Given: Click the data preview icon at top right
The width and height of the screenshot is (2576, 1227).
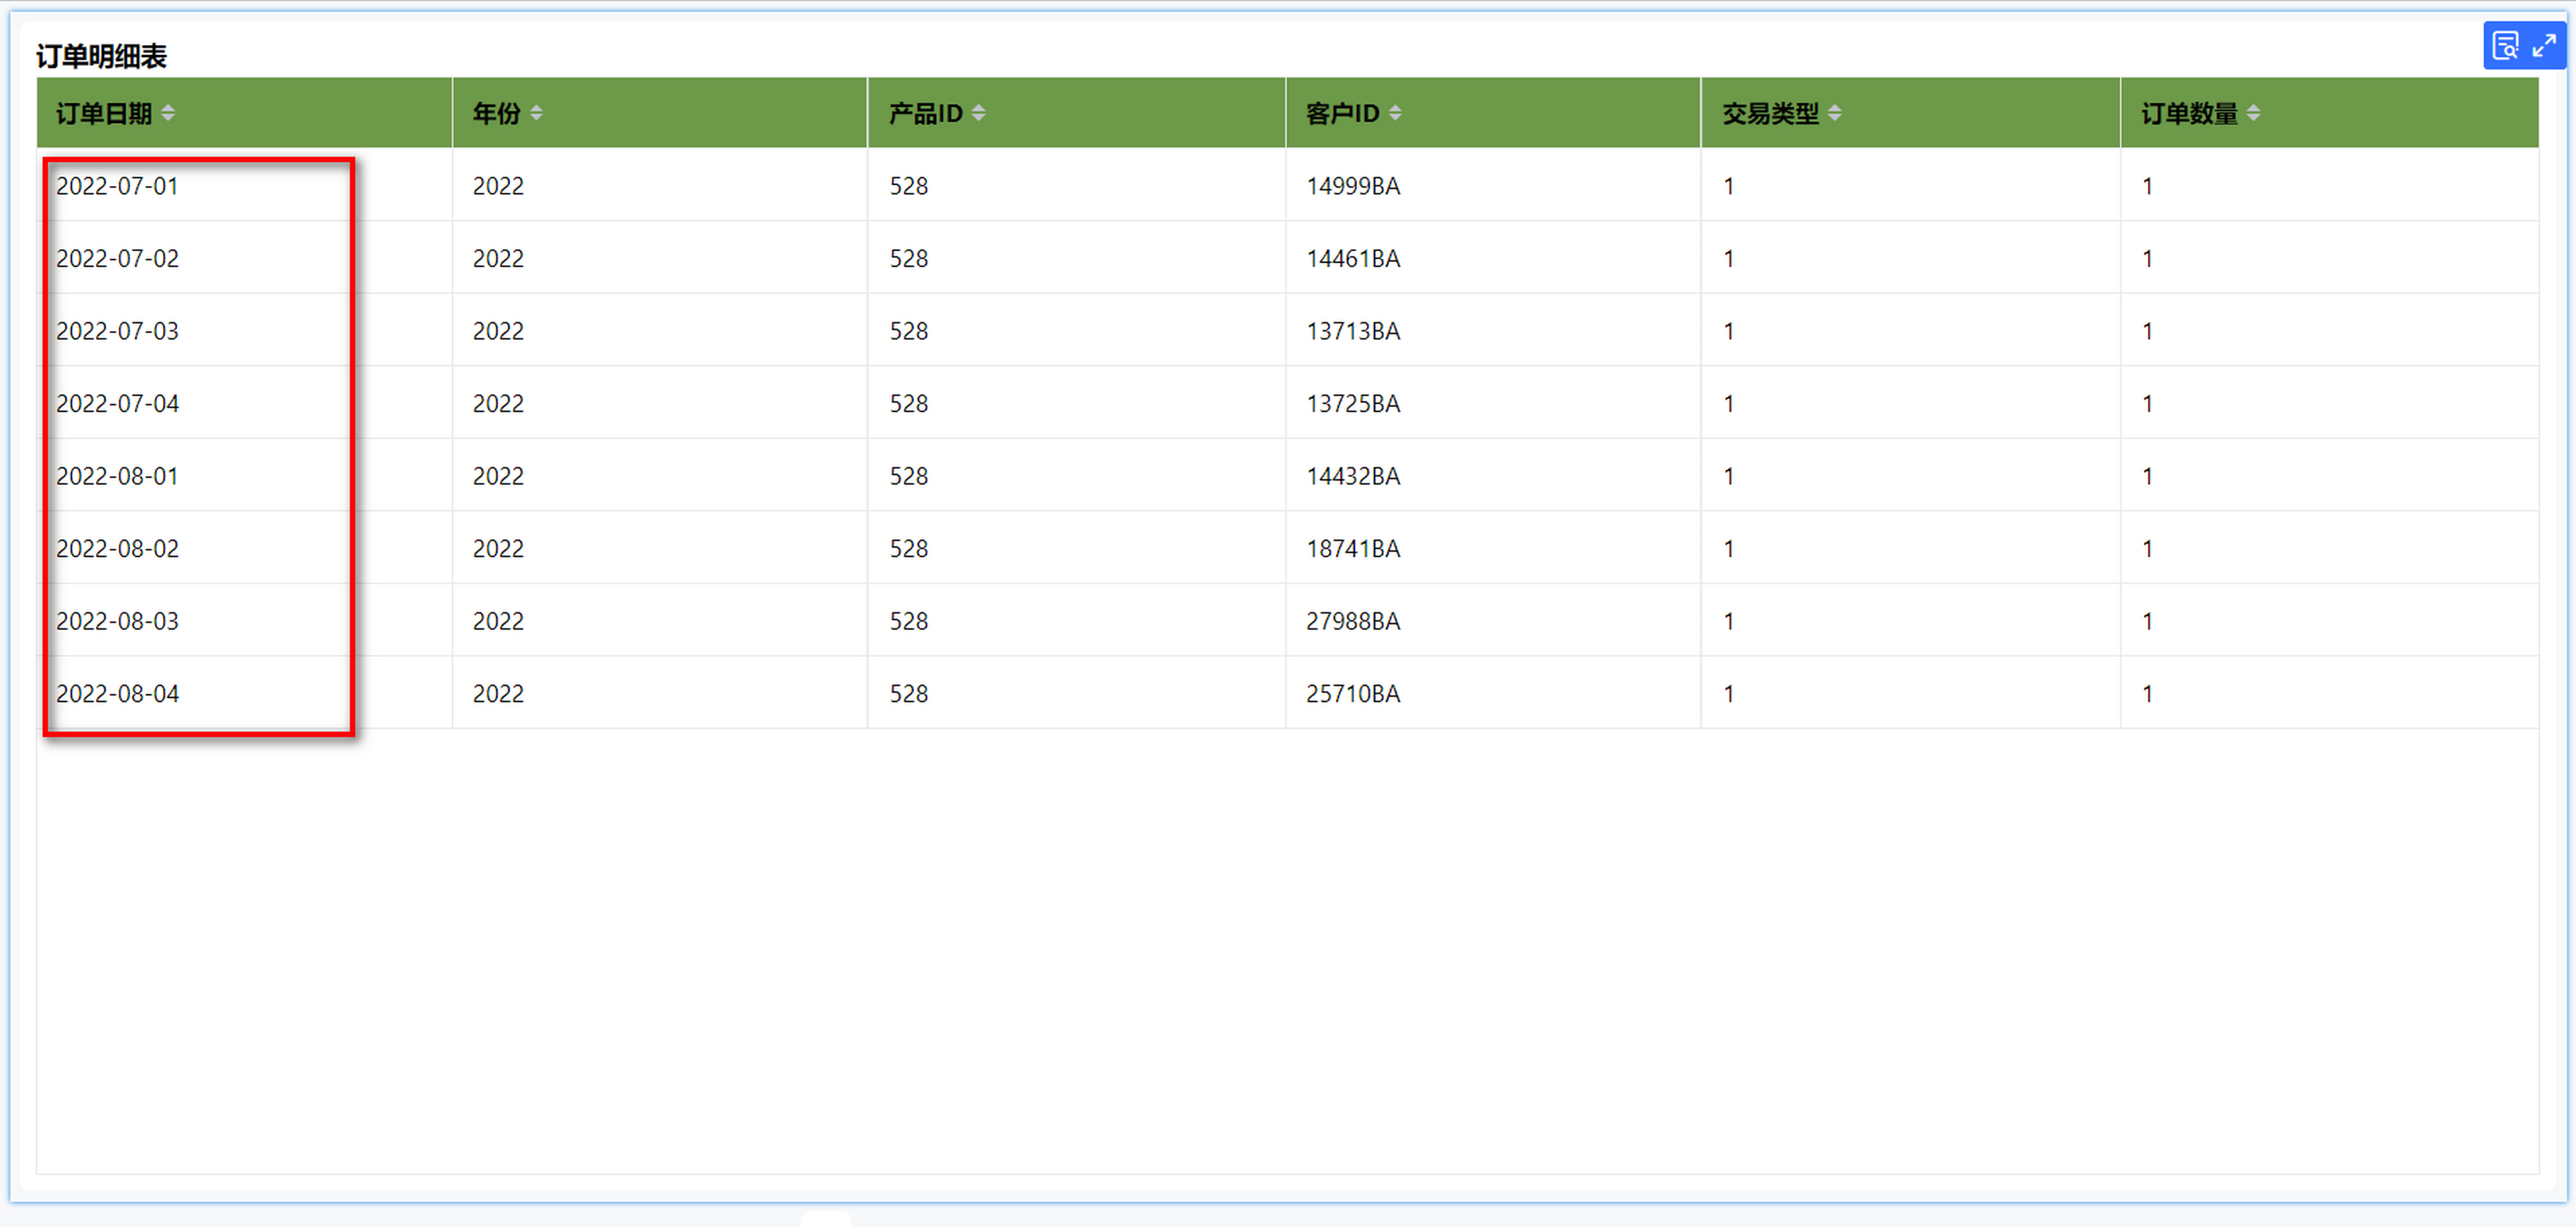Looking at the screenshot, I should pyautogui.click(x=2506, y=46).
